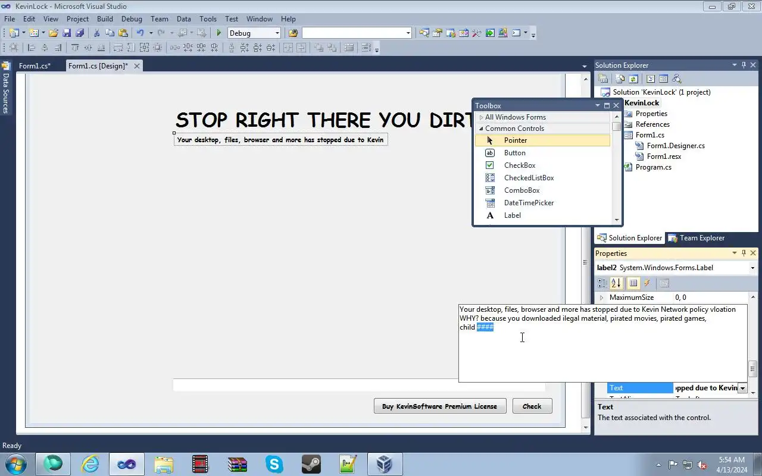The width and height of the screenshot is (762, 476).
Task: Click the Check button on the form
Action: (532, 406)
